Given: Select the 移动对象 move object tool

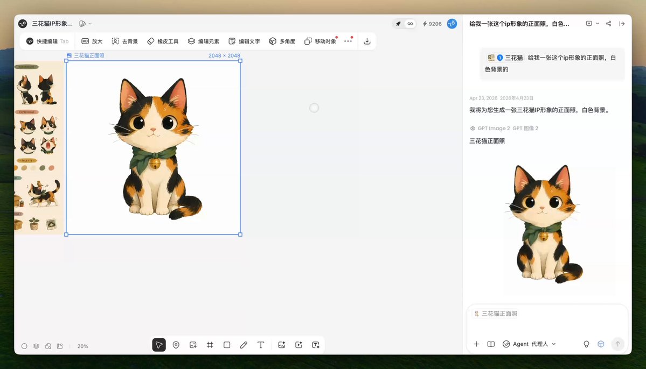Looking at the screenshot, I should (321, 41).
